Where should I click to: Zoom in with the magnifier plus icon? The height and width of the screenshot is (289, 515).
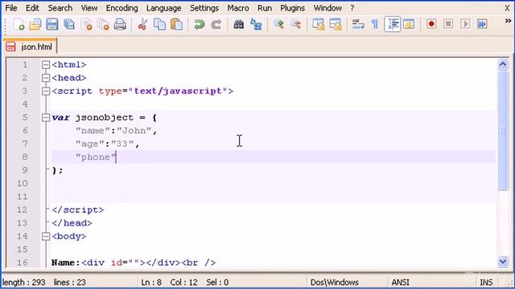pos(278,25)
